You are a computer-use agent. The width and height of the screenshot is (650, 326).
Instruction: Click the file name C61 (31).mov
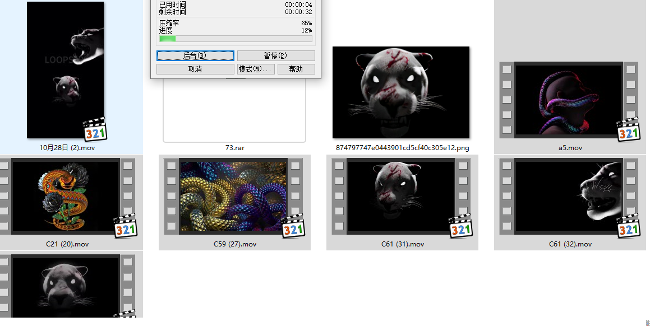pos(403,244)
